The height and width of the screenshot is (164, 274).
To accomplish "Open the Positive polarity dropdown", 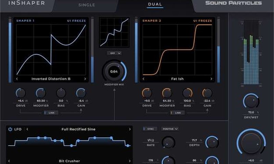I will [170, 129].
